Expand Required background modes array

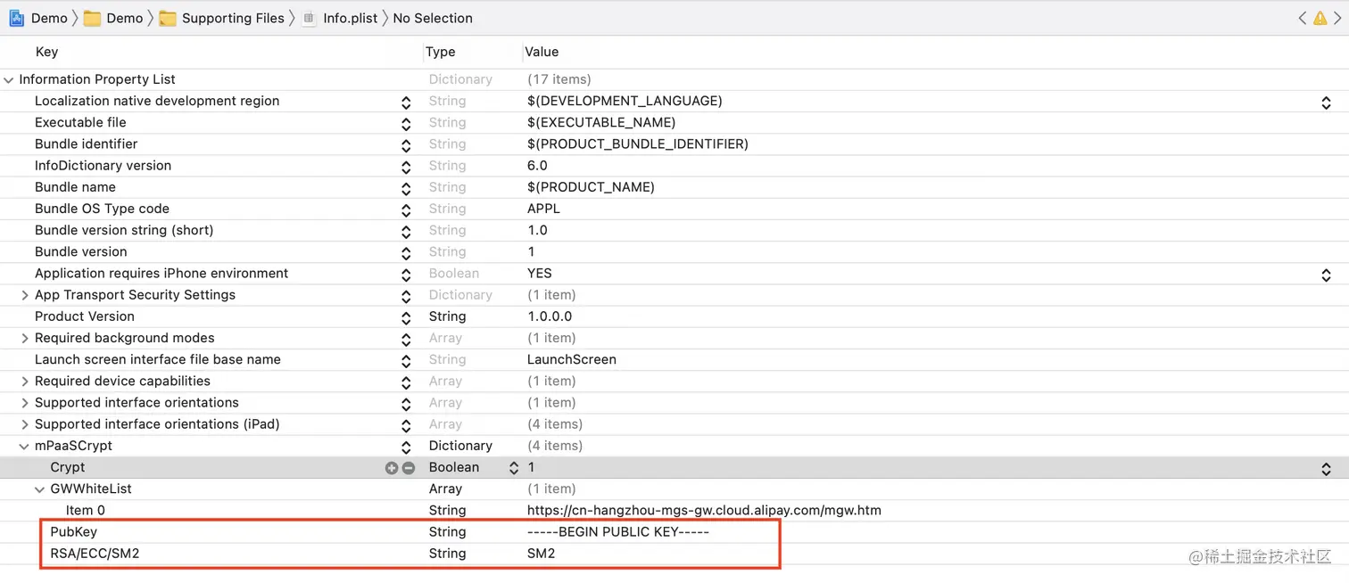[x=25, y=338]
